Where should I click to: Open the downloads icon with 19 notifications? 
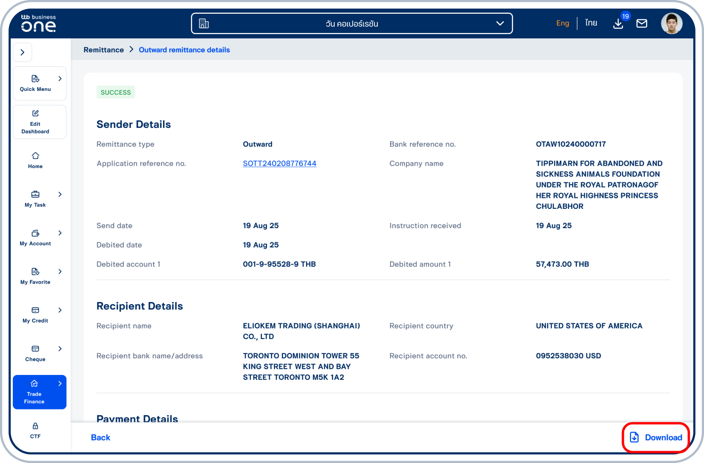[x=618, y=23]
